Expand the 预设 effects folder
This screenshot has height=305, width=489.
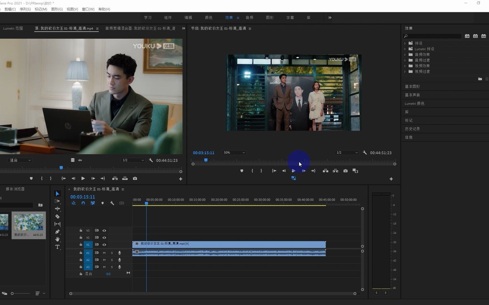pyautogui.click(x=405, y=43)
